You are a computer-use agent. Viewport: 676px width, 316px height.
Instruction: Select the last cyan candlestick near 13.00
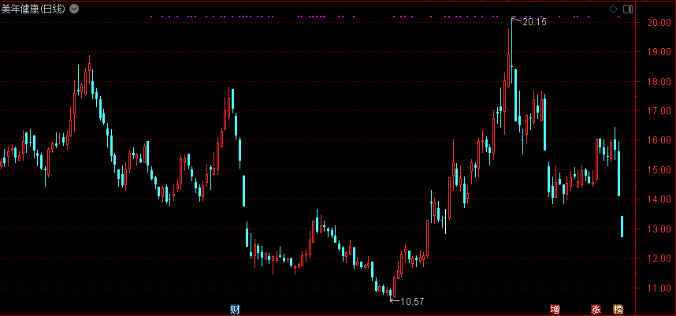pyautogui.click(x=622, y=226)
